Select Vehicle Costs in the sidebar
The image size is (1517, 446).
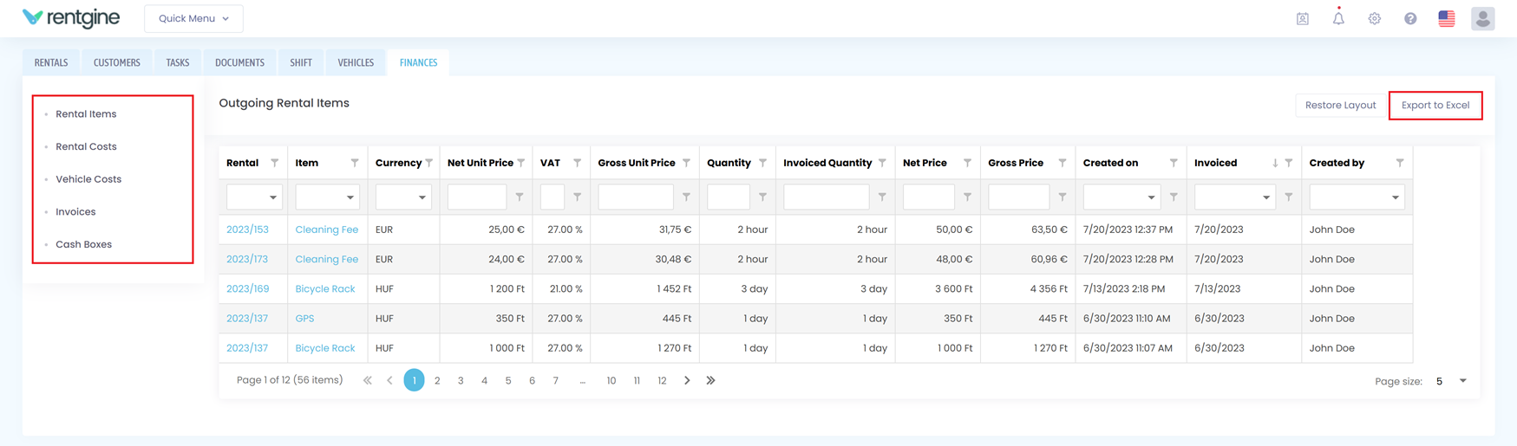click(x=88, y=179)
